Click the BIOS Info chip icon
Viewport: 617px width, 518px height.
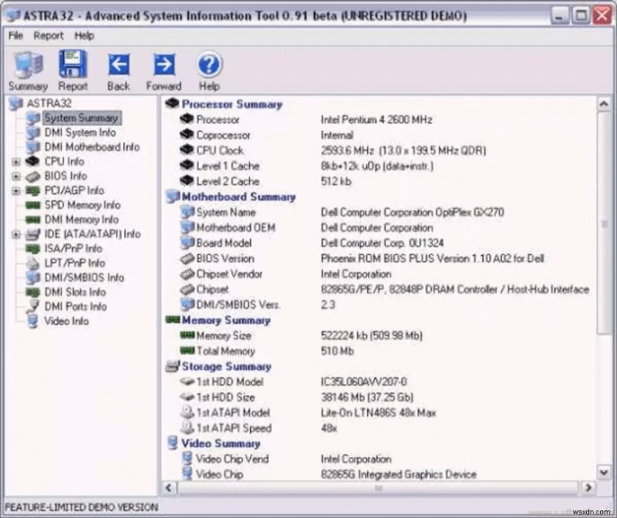click(33, 177)
